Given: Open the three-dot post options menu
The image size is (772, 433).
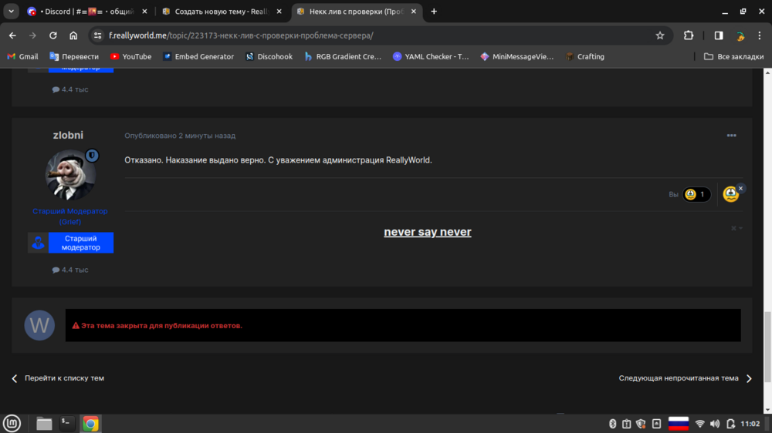Looking at the screenshot, I should (x=731, y=135).
